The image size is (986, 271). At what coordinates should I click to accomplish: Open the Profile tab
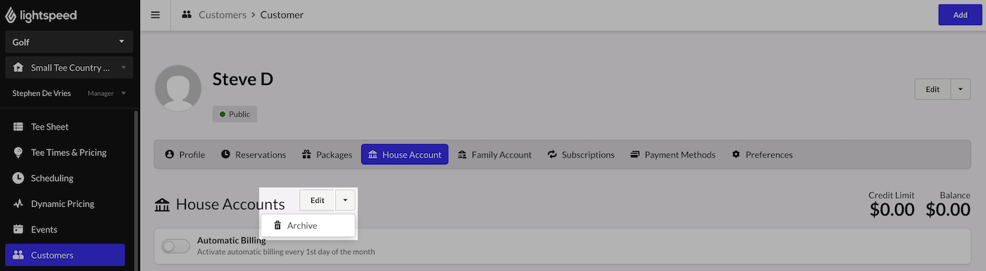[x=185, y=154]
